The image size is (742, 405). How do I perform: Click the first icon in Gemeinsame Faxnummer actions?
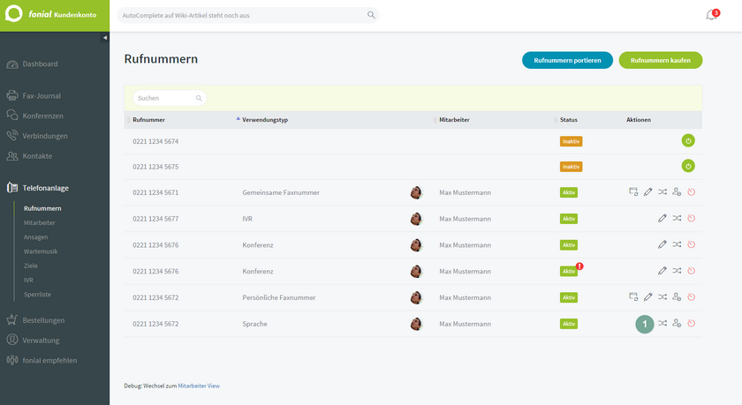pos(633,191)
